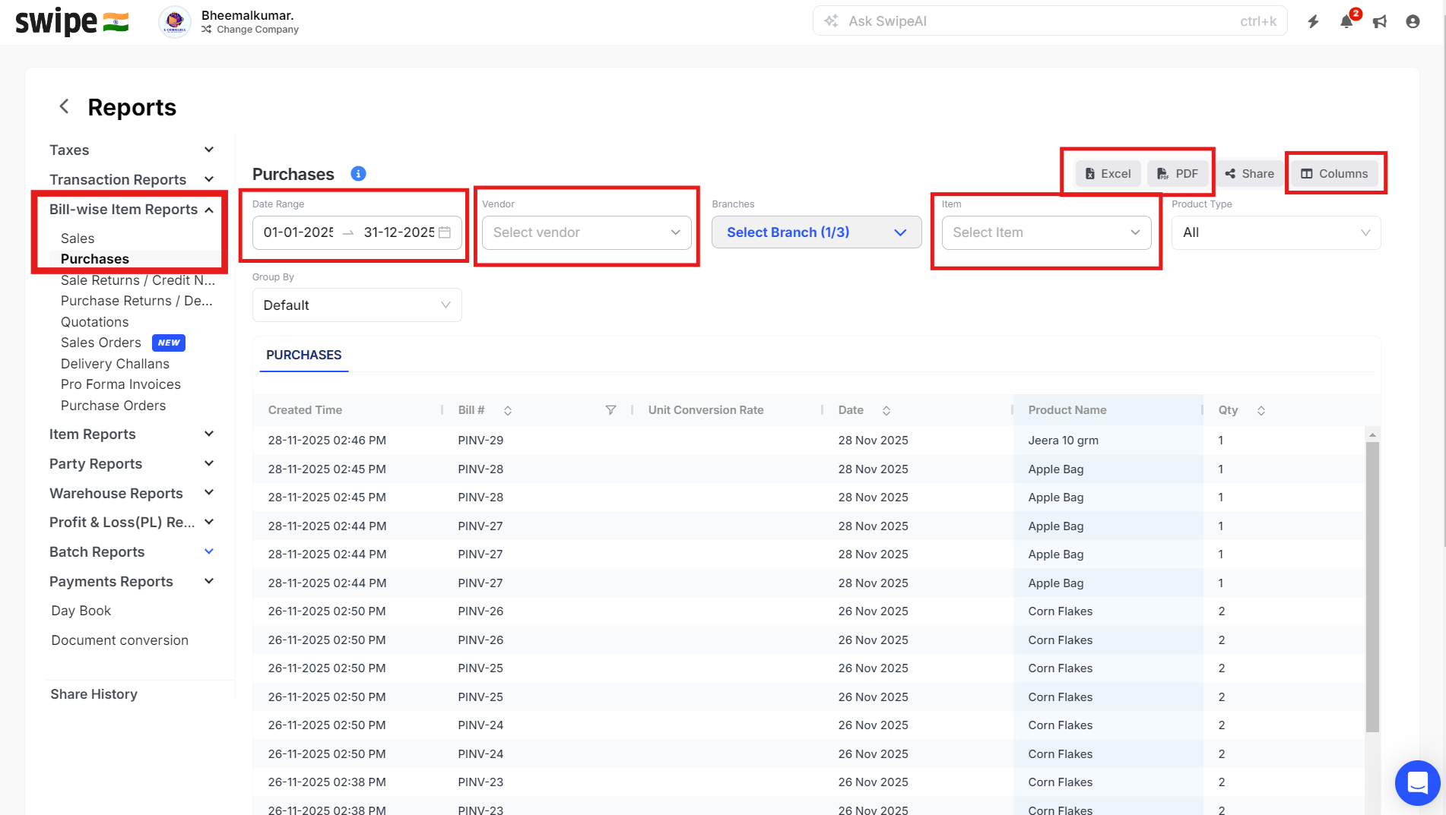1446x815 pixels.
Task: Open Share History
Action: tap(94, 694)
